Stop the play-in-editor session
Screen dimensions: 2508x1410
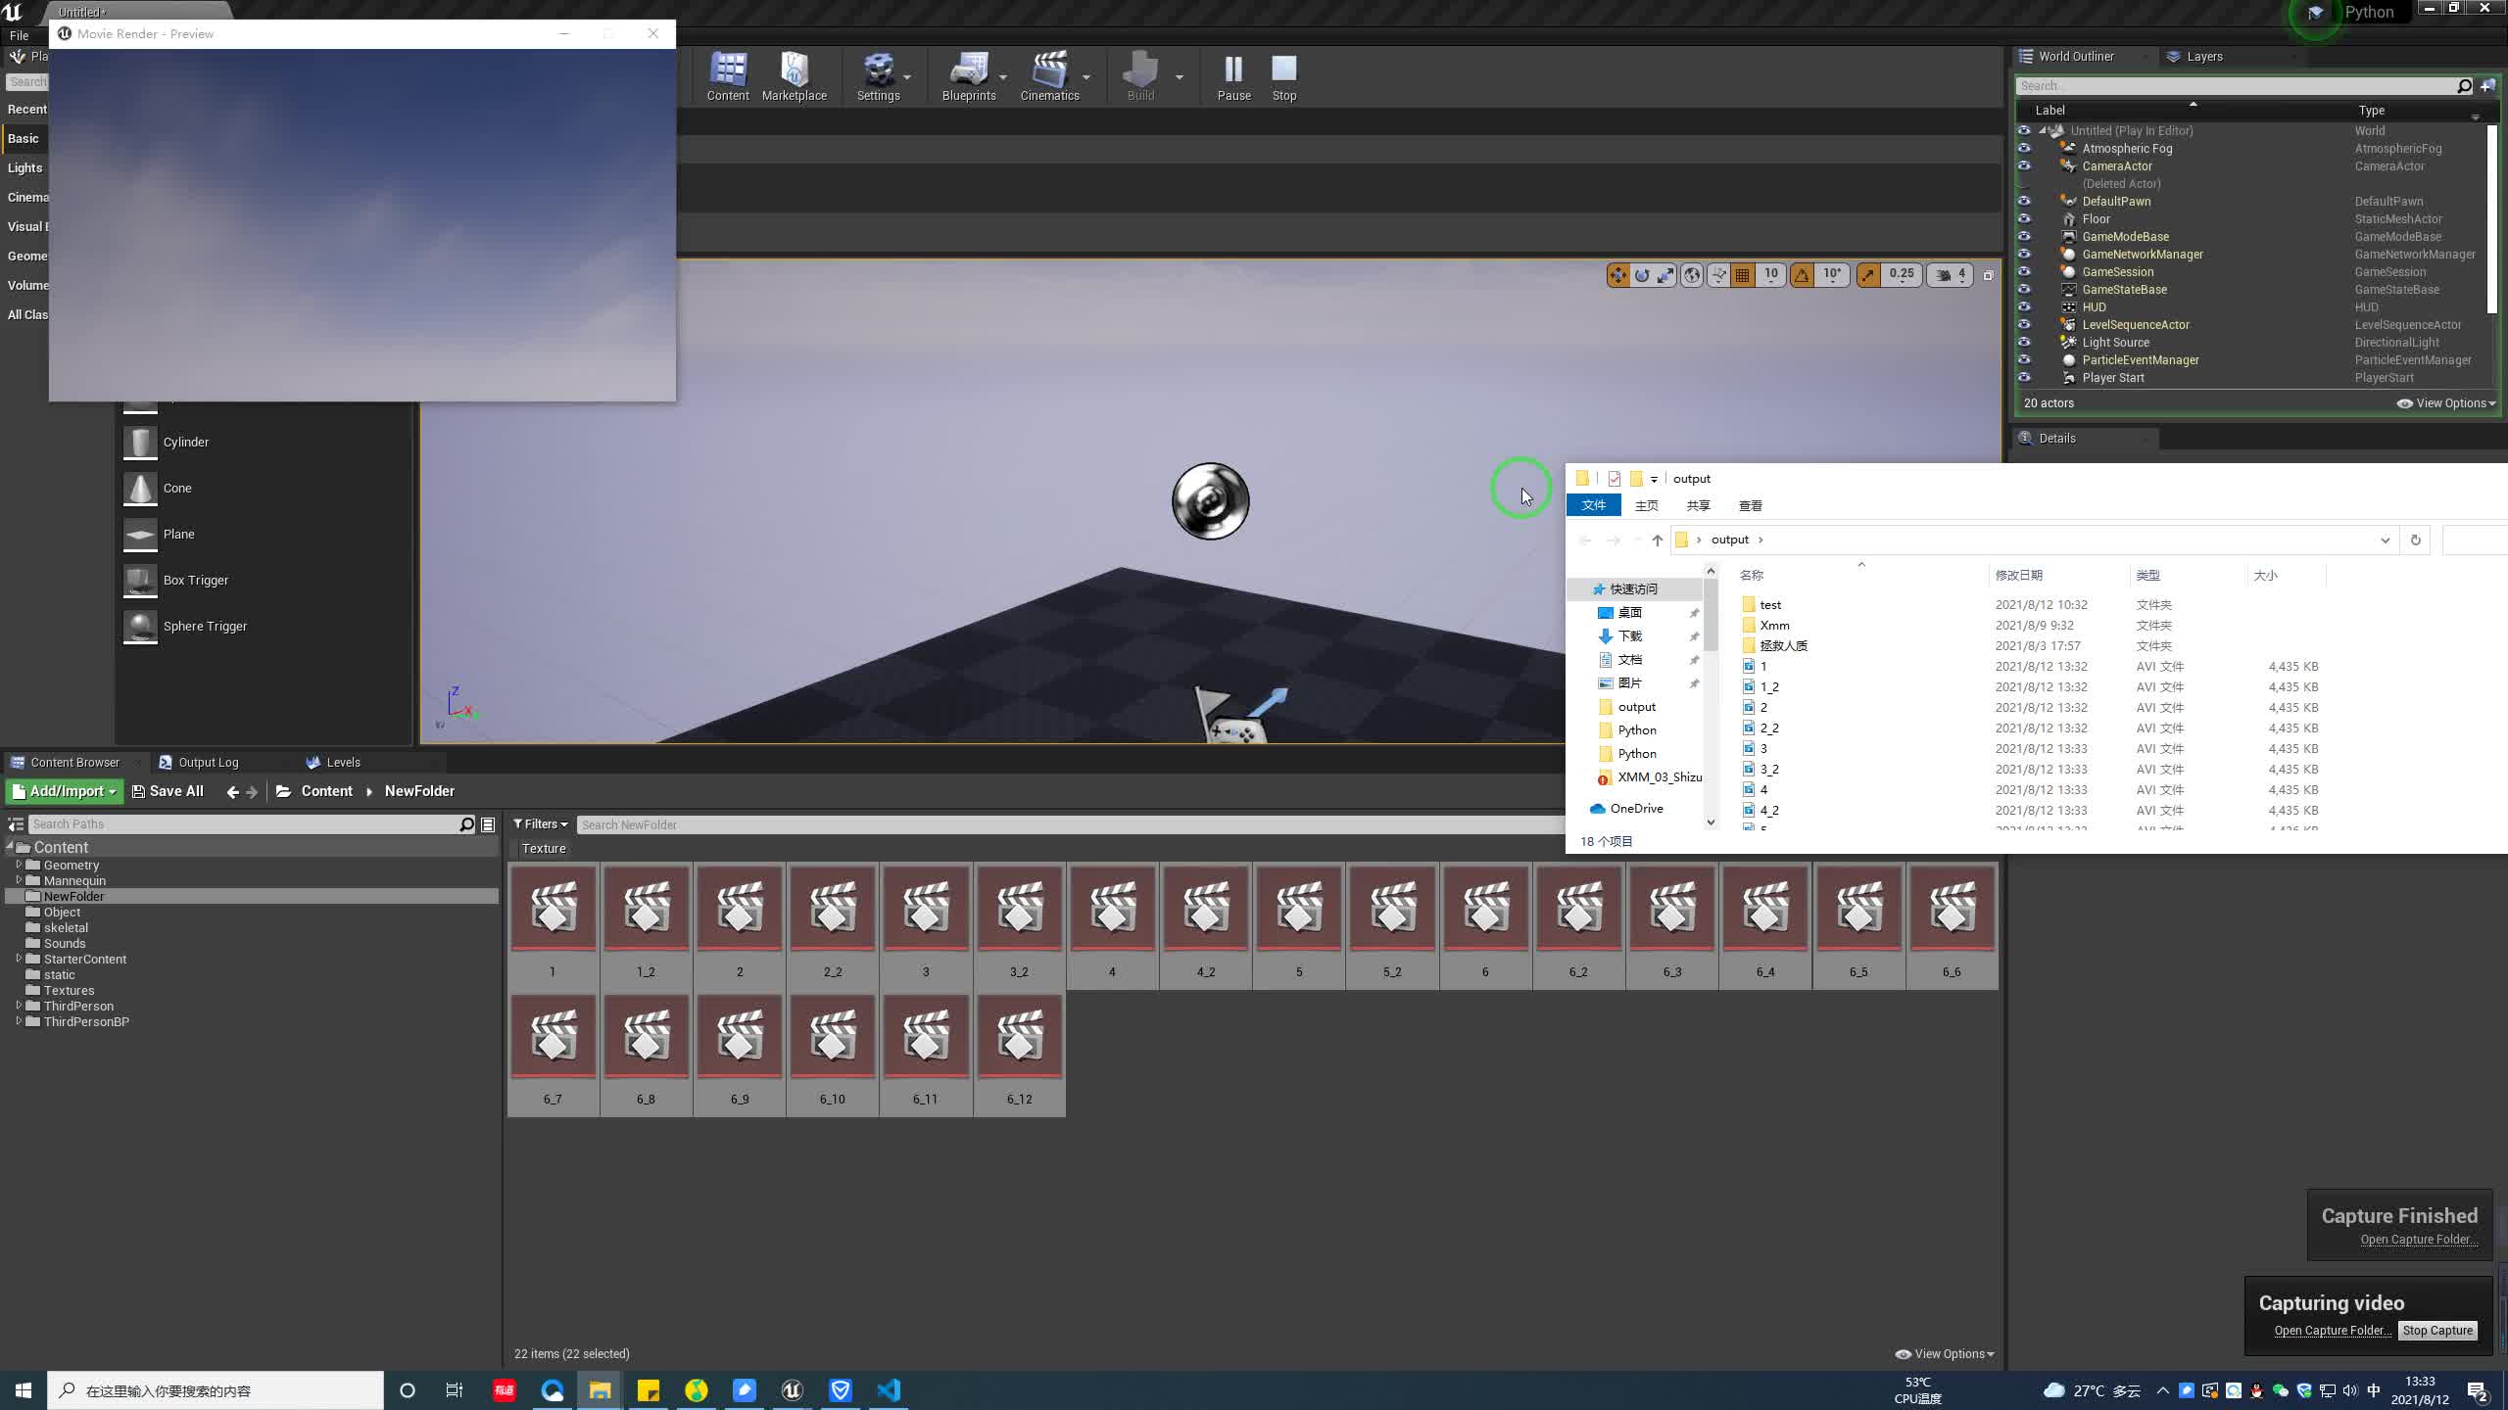click(1283, 76)
